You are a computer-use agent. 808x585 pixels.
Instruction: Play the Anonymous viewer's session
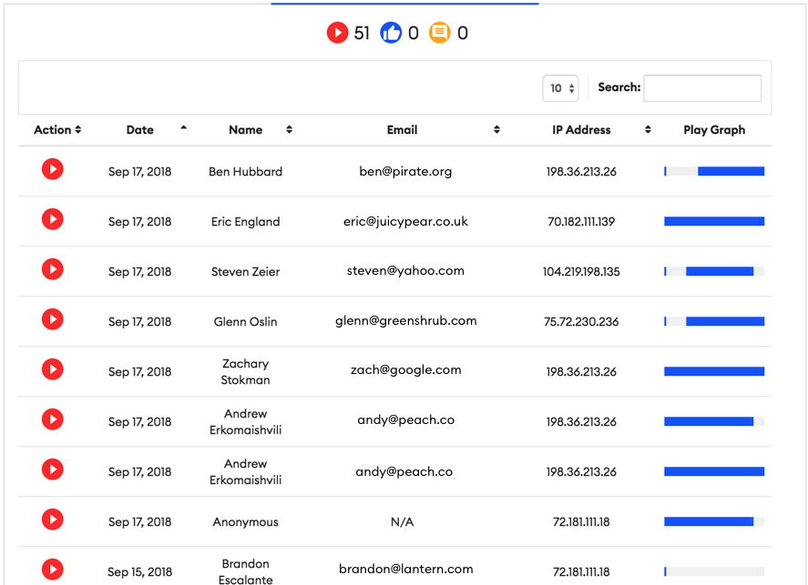53,519
